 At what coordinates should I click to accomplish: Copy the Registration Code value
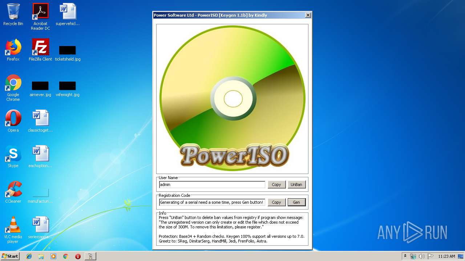276,202
